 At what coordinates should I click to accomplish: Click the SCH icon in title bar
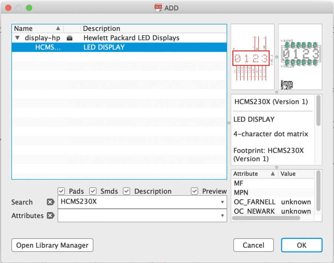tap(158, 8)
